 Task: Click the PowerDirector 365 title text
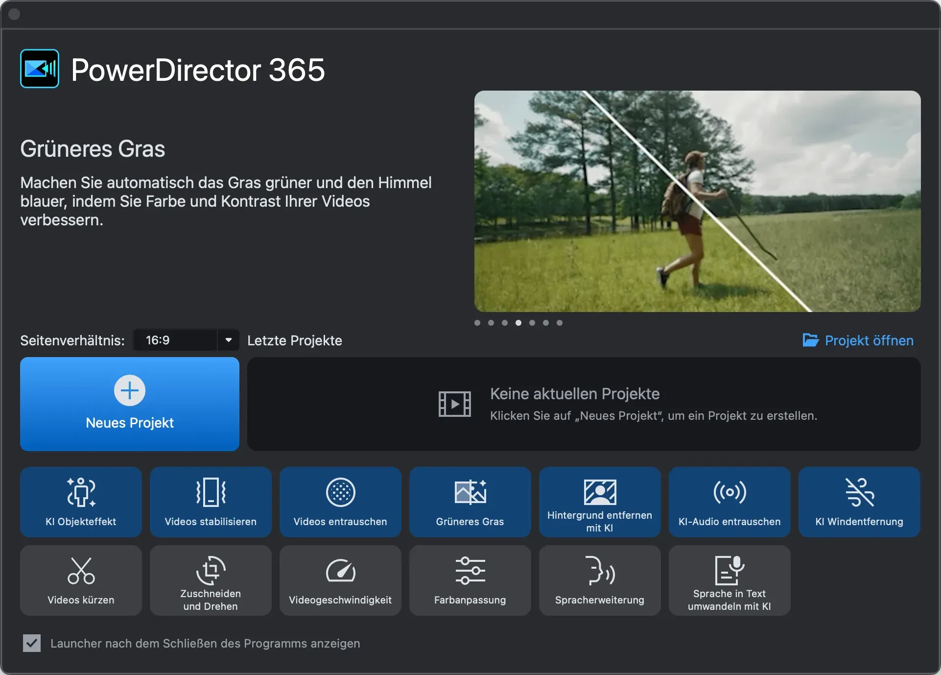click(198, 70)
